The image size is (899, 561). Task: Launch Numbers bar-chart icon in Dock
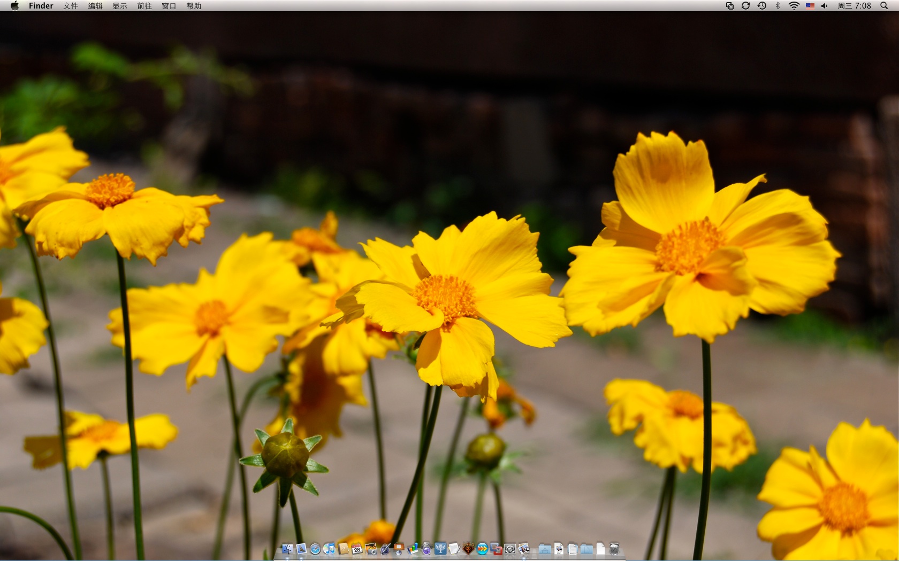413,549
